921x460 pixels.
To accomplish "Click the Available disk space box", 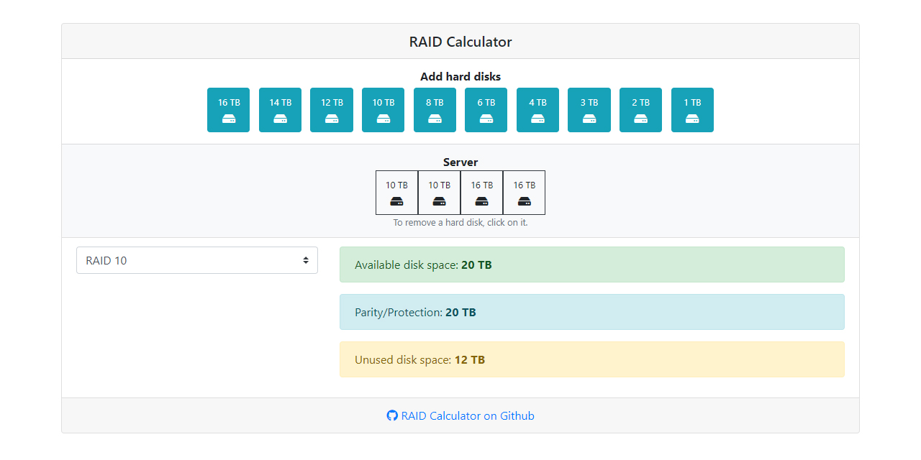I will pos(591,264).
